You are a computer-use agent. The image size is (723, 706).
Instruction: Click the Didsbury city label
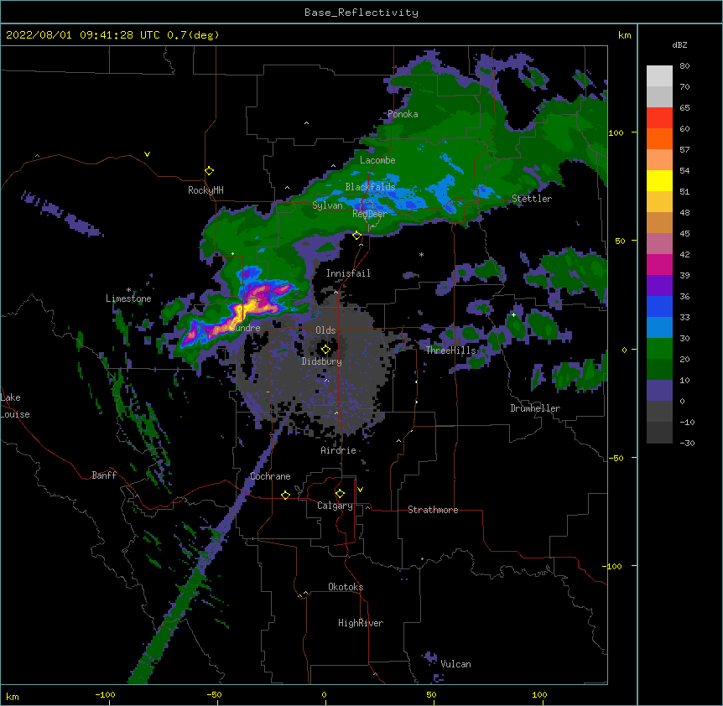322,361
